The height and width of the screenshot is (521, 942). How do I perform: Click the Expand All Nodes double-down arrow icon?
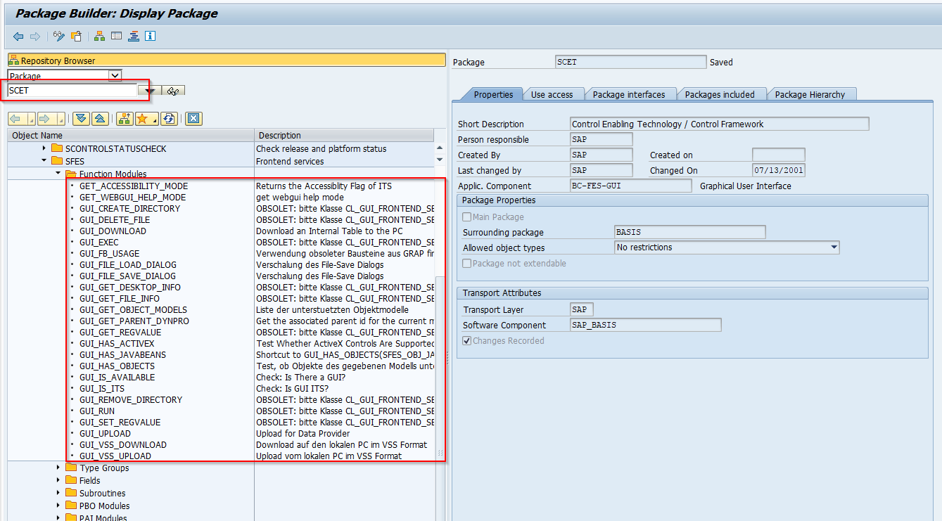(x=81, y=119)
